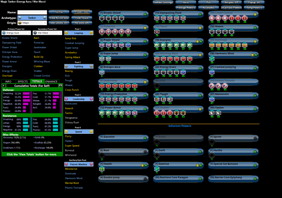Click the Entropic Aura enhancement slot icon
Screen dimensions: 282x198
point(102,72)
